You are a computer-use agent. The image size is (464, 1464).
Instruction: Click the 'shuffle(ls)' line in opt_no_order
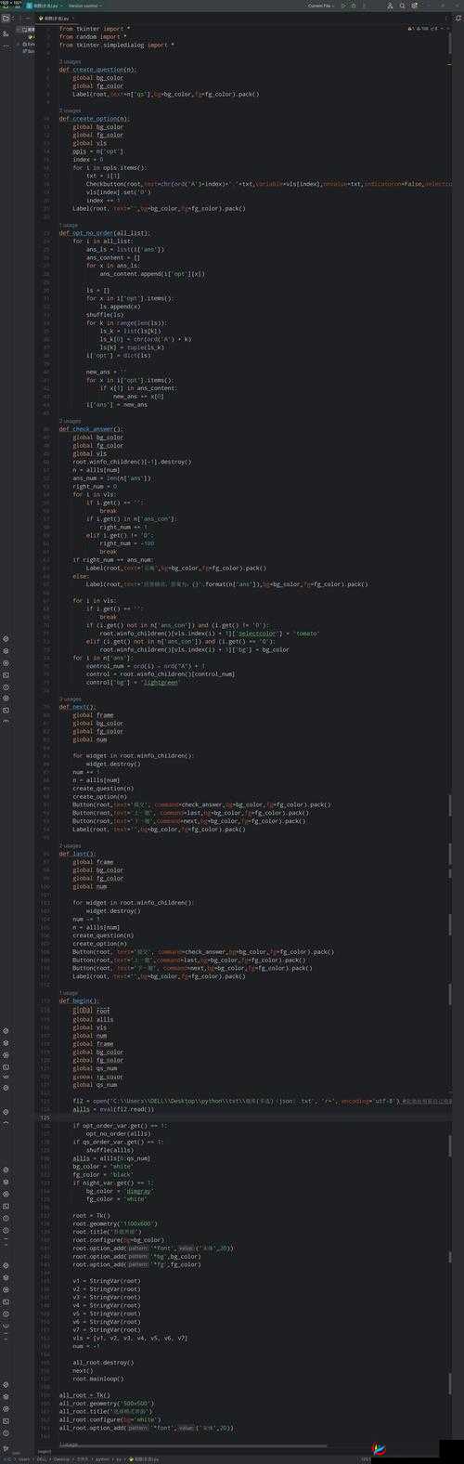click(105, 315)
